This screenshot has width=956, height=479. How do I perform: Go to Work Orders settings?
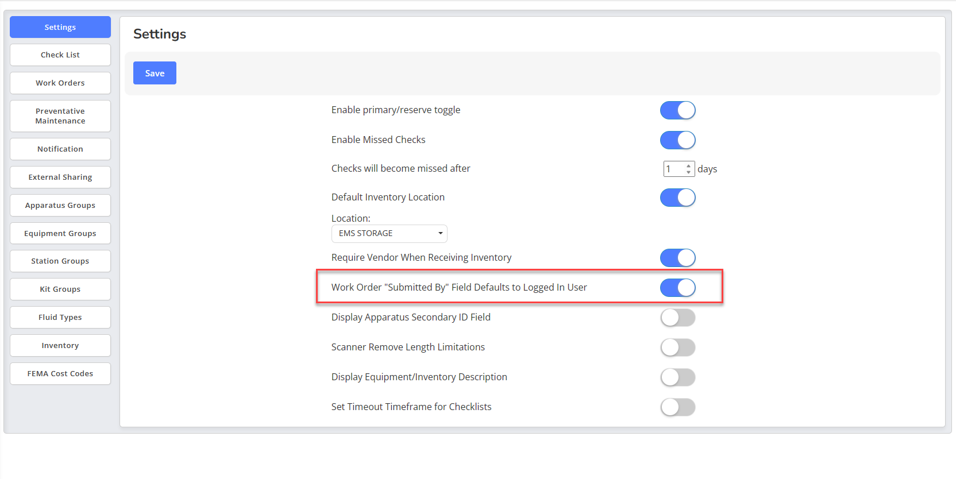[60, 83]
